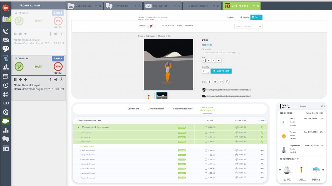This screenshot has height=186, width=332.
Task: Select size L
Action: coord(214,61)
